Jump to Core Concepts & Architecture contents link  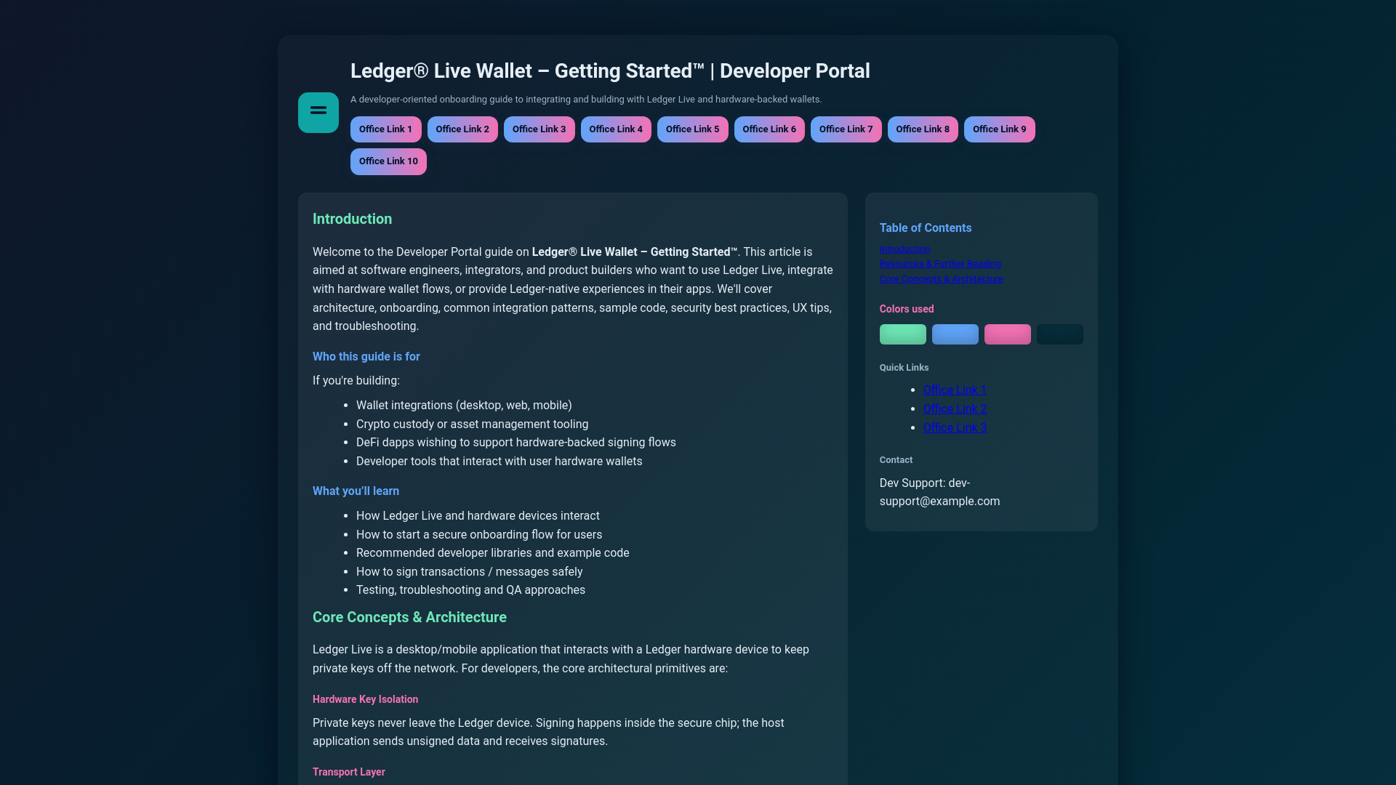[x=941, y=279]
